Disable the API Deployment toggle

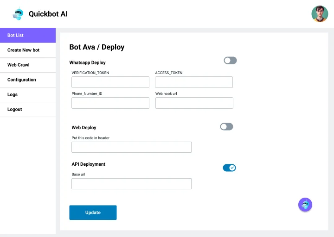[229, 168]
